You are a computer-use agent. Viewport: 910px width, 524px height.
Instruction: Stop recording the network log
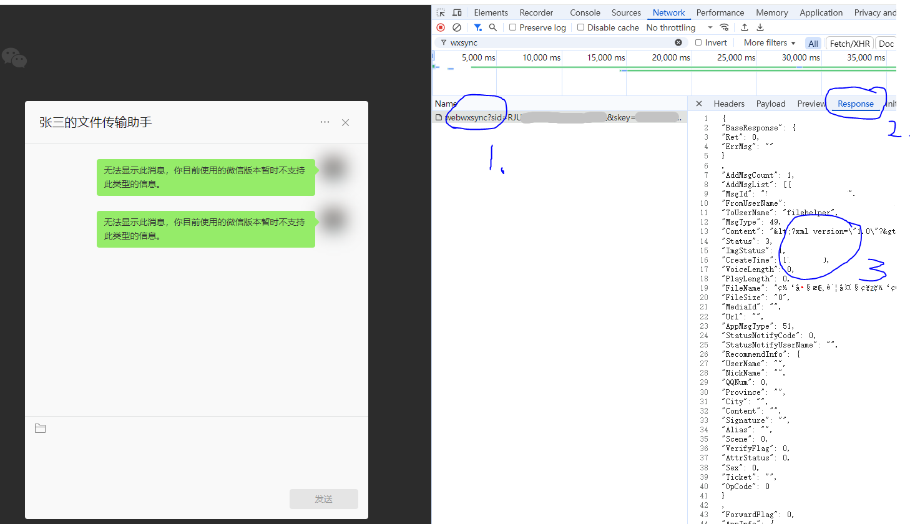coord(441,27)
